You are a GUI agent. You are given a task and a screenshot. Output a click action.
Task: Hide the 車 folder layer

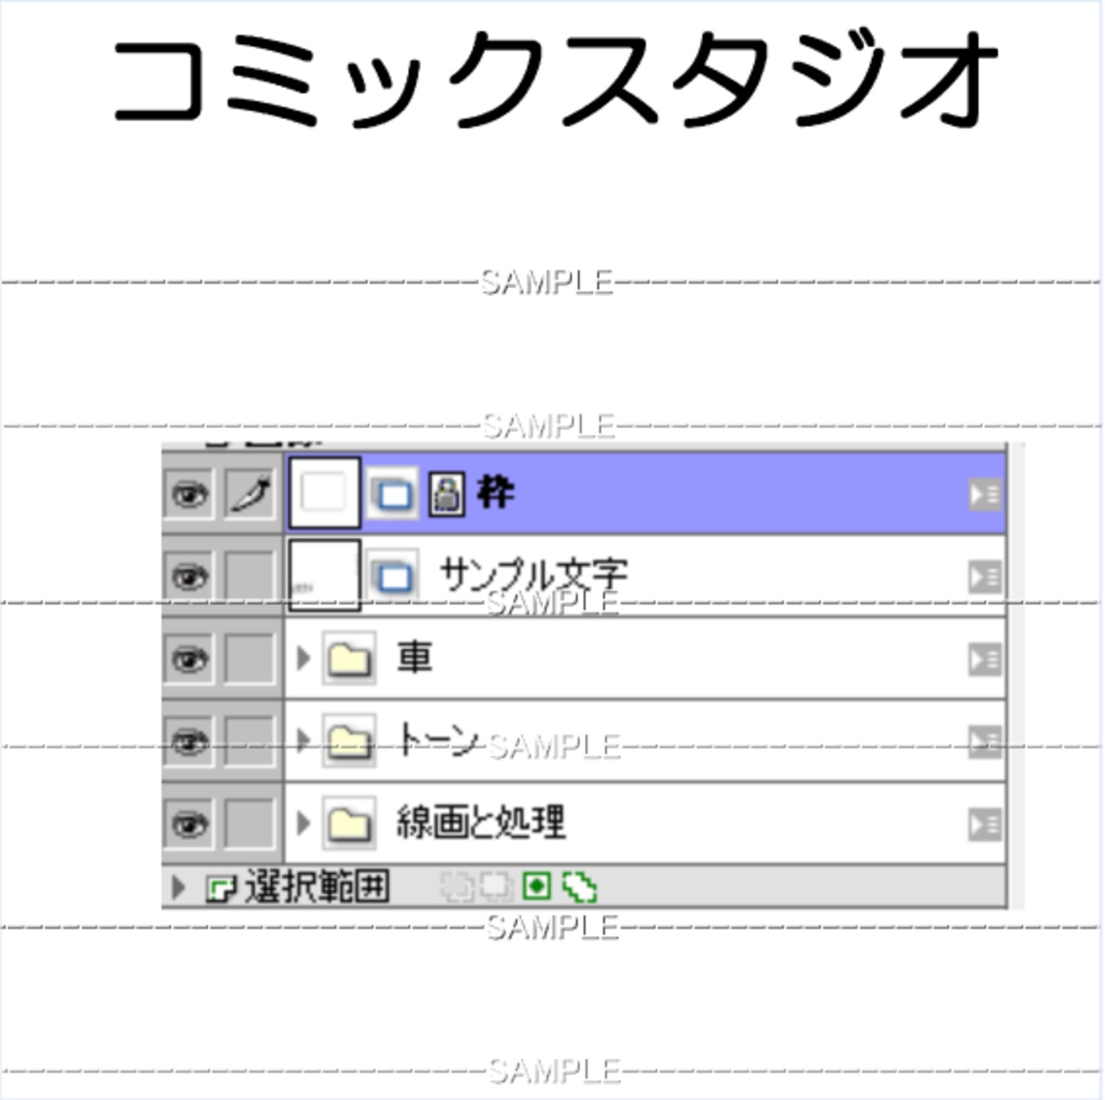click(189, 659)
